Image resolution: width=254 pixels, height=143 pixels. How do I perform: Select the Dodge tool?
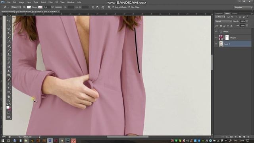(x=9, y=75)
